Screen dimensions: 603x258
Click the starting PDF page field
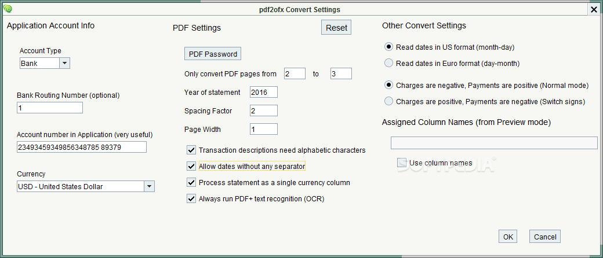tap(295, 73)
